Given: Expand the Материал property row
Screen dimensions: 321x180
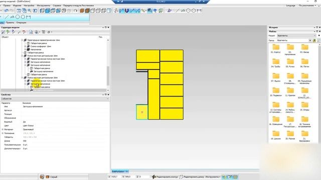Looking at the screenshot, I should pos(3,129).
